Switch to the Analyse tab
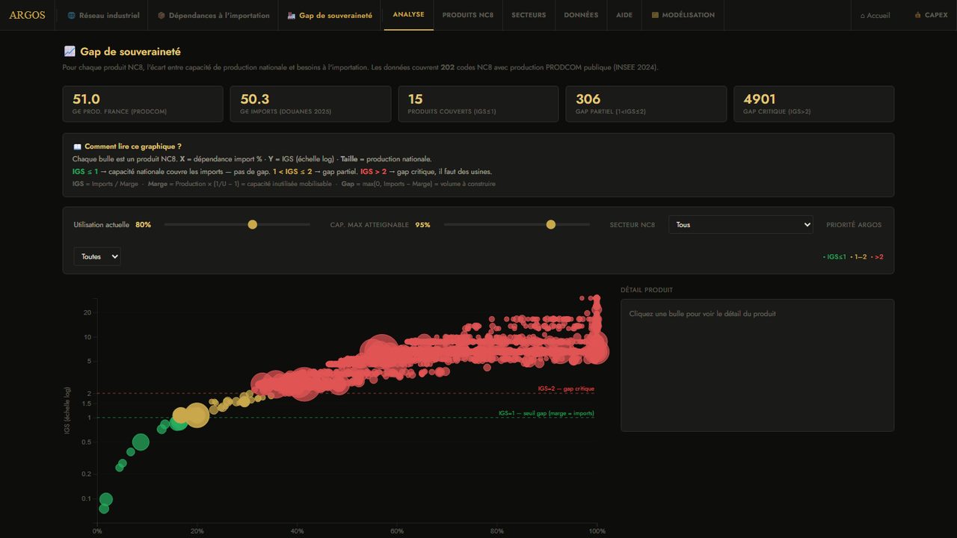Image resolution: width=957 pixels, height=538 pixels. 408,15
